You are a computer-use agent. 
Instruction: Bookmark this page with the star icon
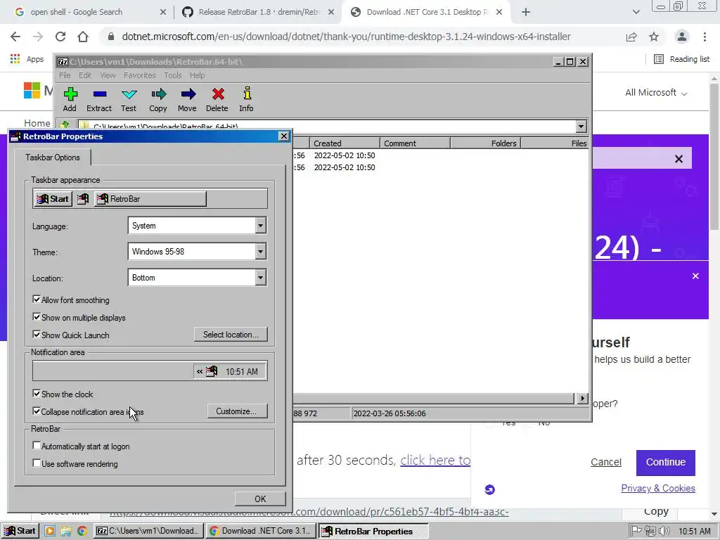(x=654, y=37)
